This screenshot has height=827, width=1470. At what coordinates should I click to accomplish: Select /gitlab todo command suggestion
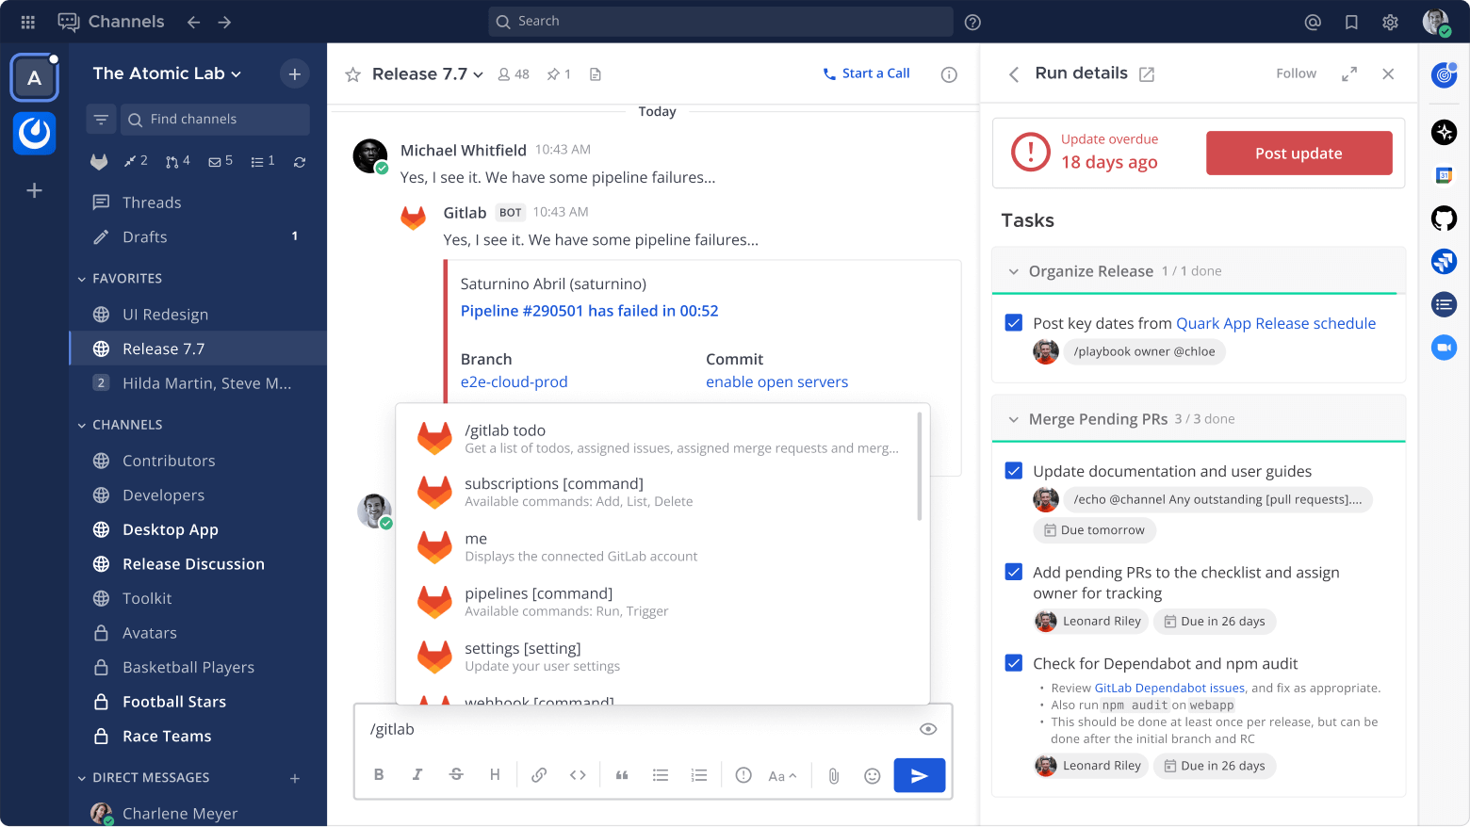coord(658,439)
